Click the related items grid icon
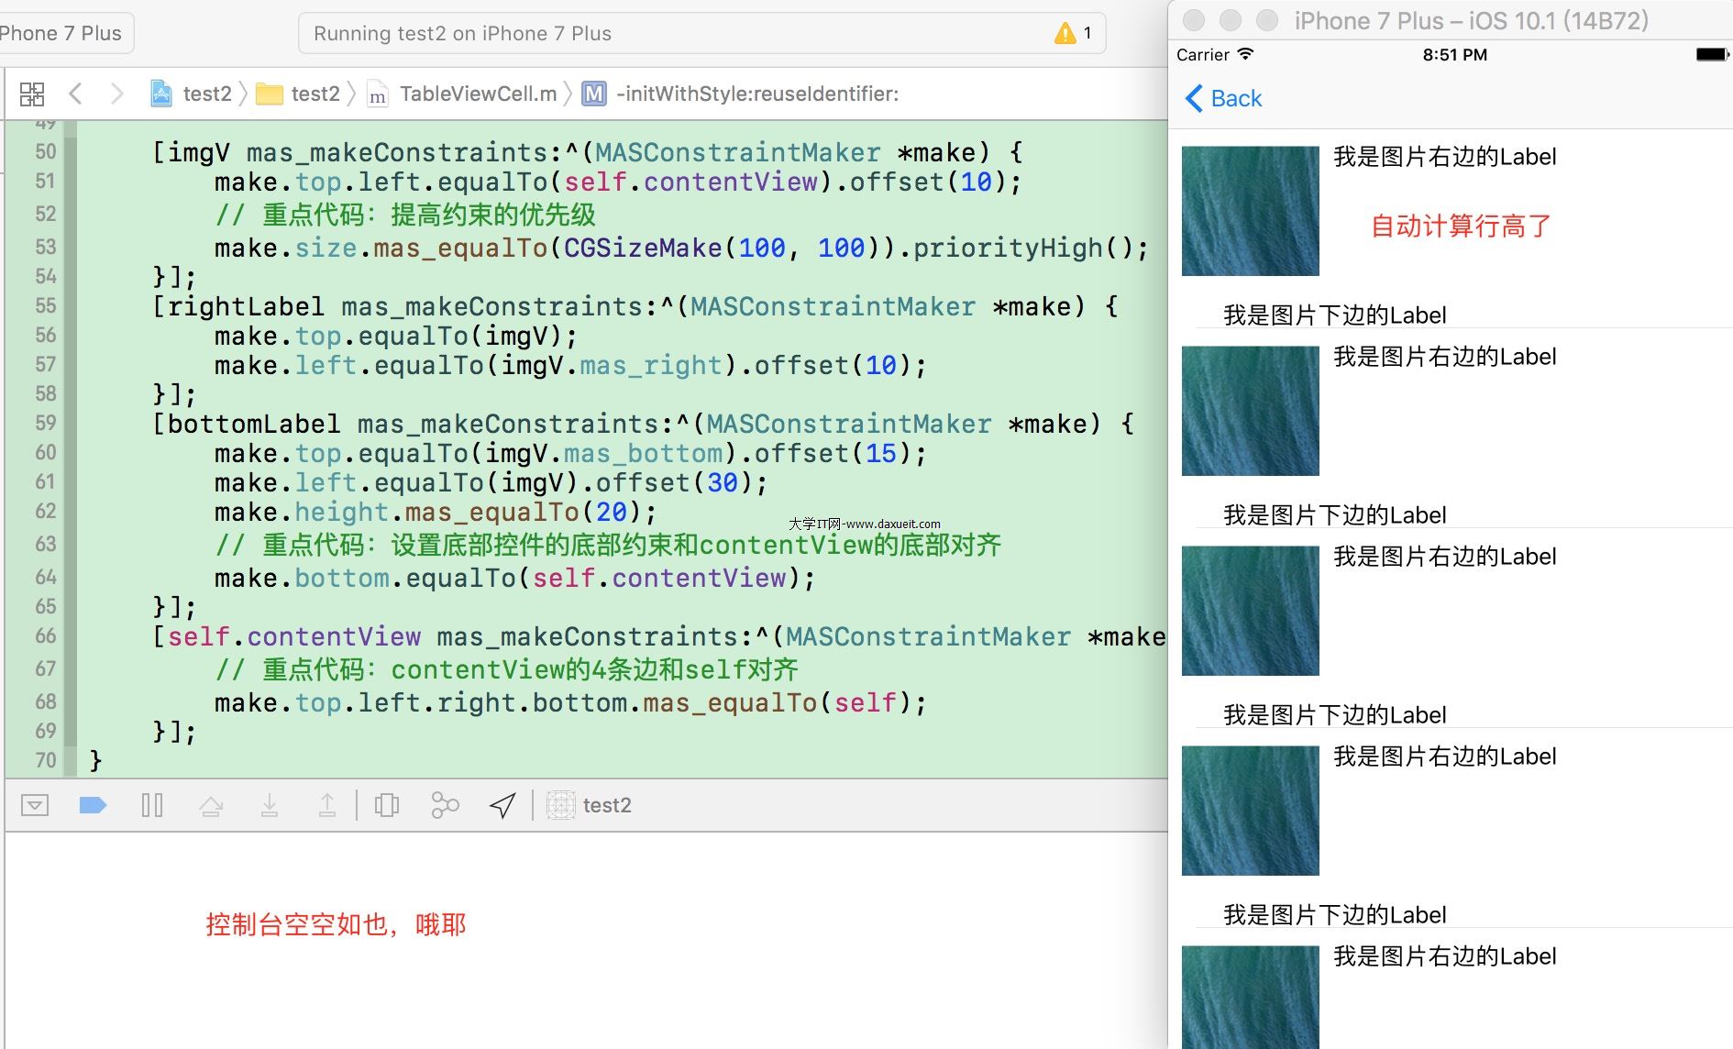Screen dimensions: 1733x1049 click(x=32, y=94)
